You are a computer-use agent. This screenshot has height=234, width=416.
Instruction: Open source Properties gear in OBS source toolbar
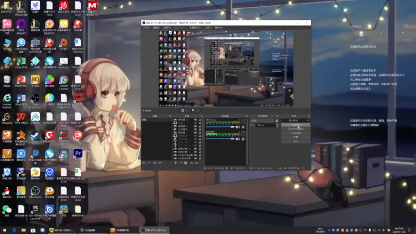185,110
